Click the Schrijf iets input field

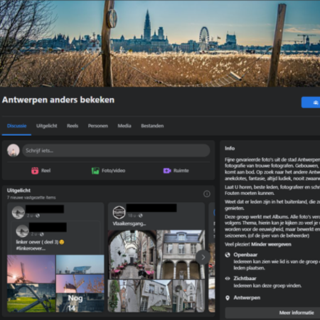(x=116, y=151)
